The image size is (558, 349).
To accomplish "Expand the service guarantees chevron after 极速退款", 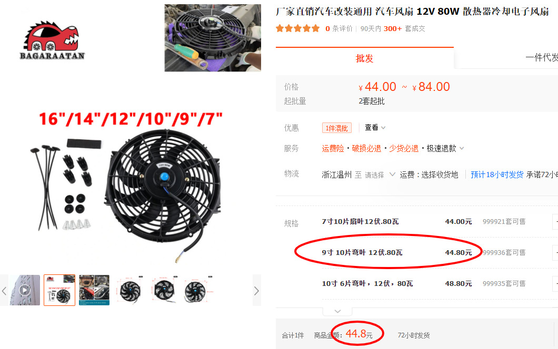I will click(x=462, y=149).
